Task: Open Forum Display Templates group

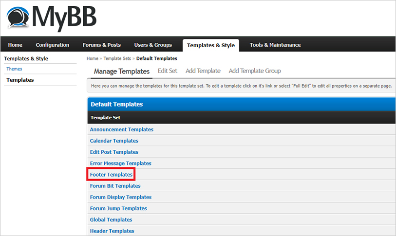Action: [121, 197]
